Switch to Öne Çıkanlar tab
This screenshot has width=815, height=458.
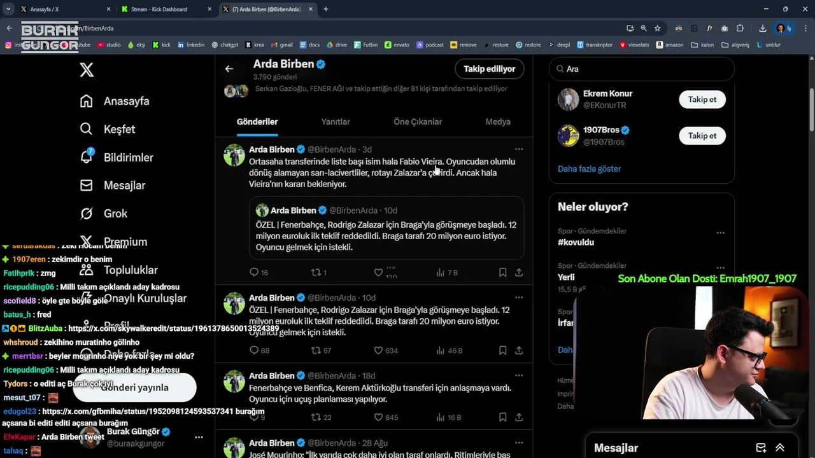point(418,122)
